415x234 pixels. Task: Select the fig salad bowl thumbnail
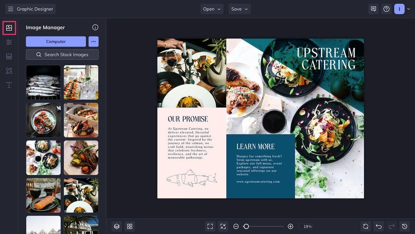[x=81, y=120]
